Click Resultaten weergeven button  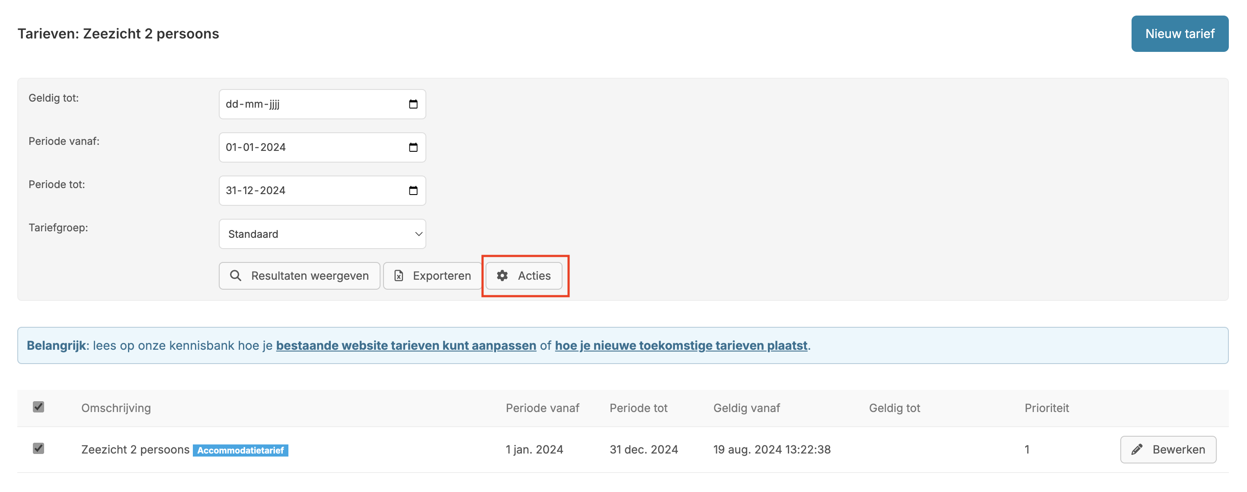[x=299, y=275]
